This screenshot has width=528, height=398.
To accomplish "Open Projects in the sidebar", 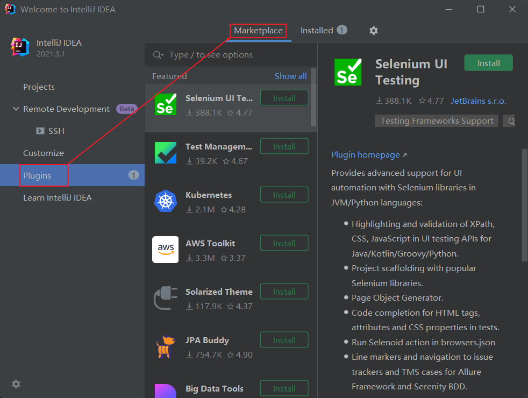I will click(39, 87).
